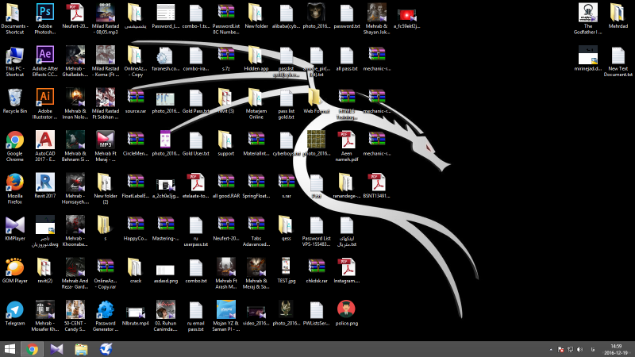
Task: Select the police.png image file
Action: coord(346,309)
